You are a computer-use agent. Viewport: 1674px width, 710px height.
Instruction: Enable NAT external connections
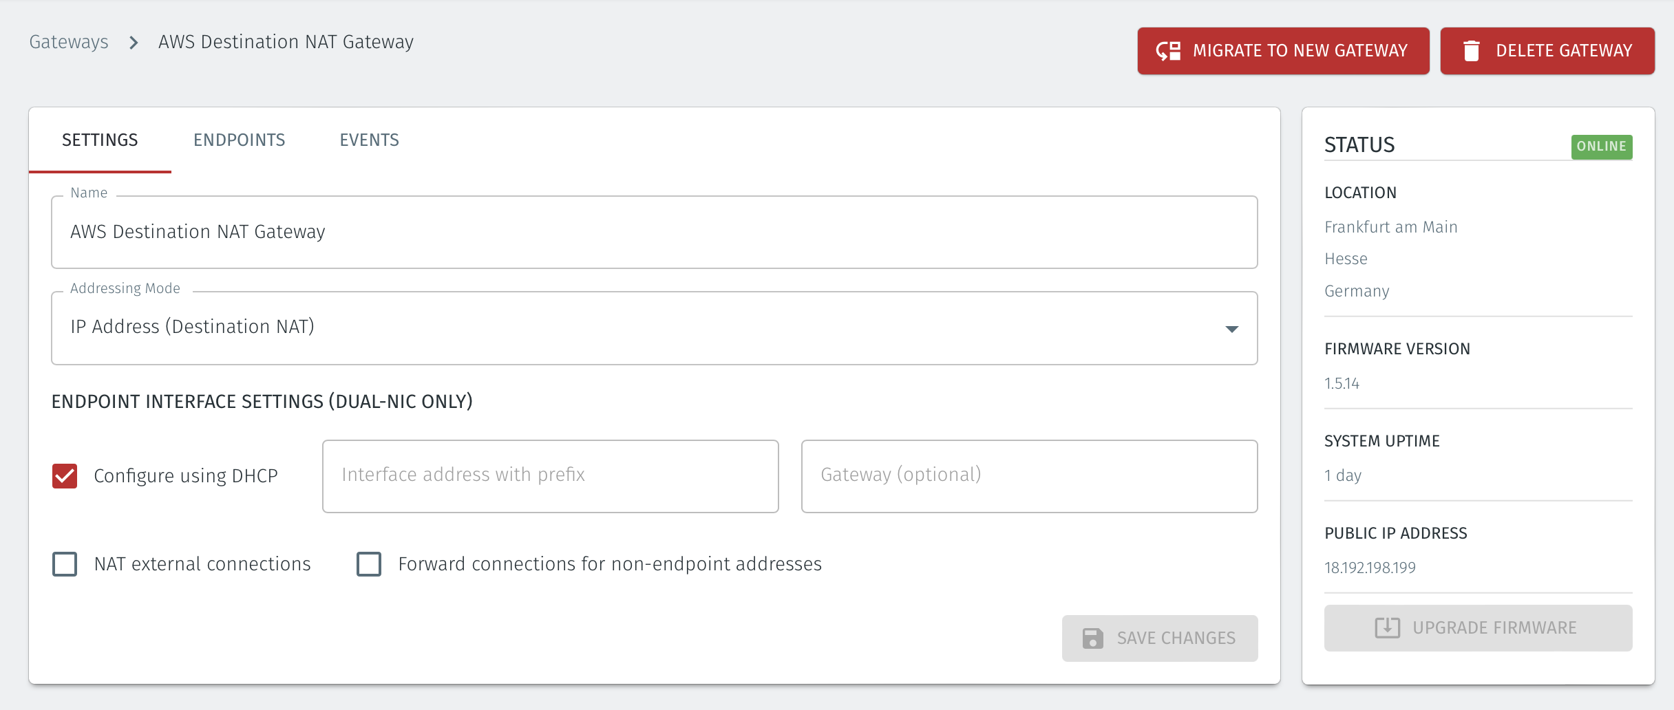pyautogui.click(x=65, y=563)
